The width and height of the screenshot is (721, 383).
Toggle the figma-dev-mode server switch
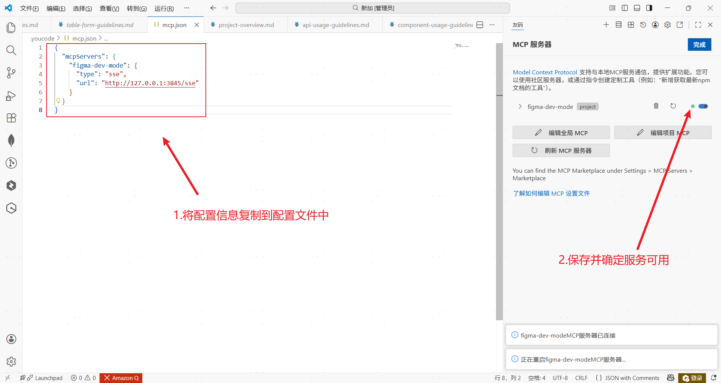(x=703, y=106)
